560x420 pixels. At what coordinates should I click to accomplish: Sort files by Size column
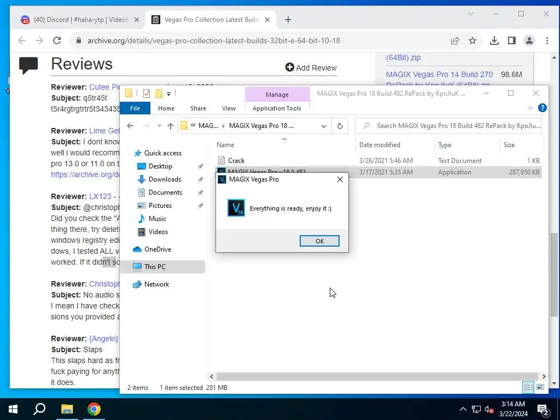point(509,144)
